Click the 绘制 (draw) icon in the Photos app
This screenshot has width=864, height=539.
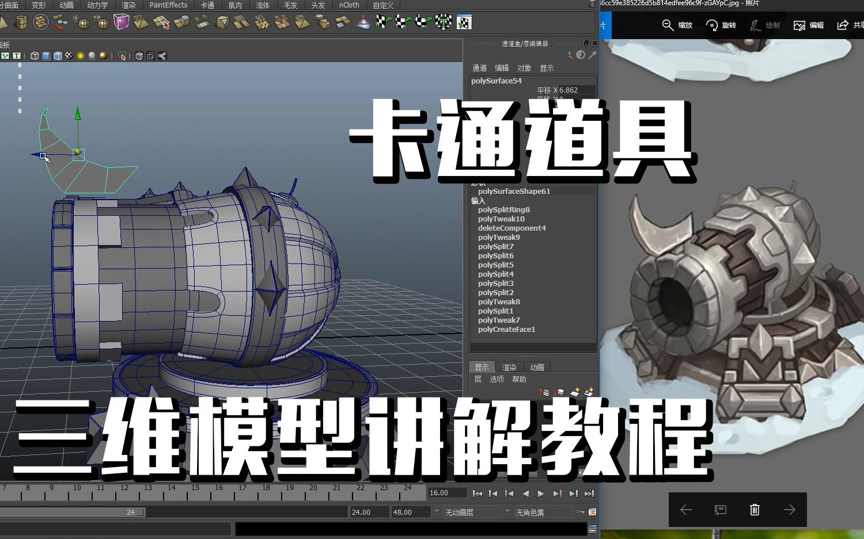[x=764, y=25]
